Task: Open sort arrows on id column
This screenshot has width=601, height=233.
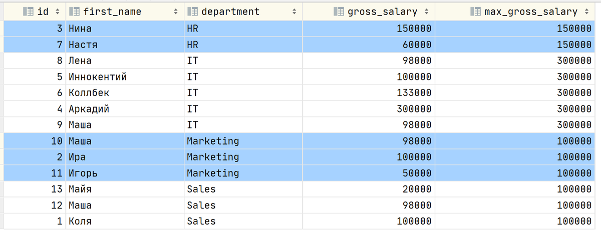Action: 57,11
